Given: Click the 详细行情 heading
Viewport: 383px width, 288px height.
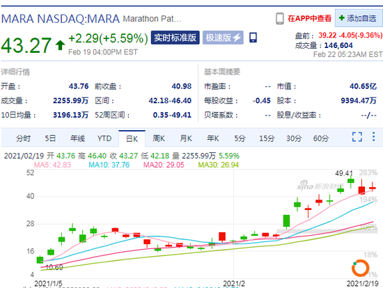Looking at the screenshot, I should [15, 72].
